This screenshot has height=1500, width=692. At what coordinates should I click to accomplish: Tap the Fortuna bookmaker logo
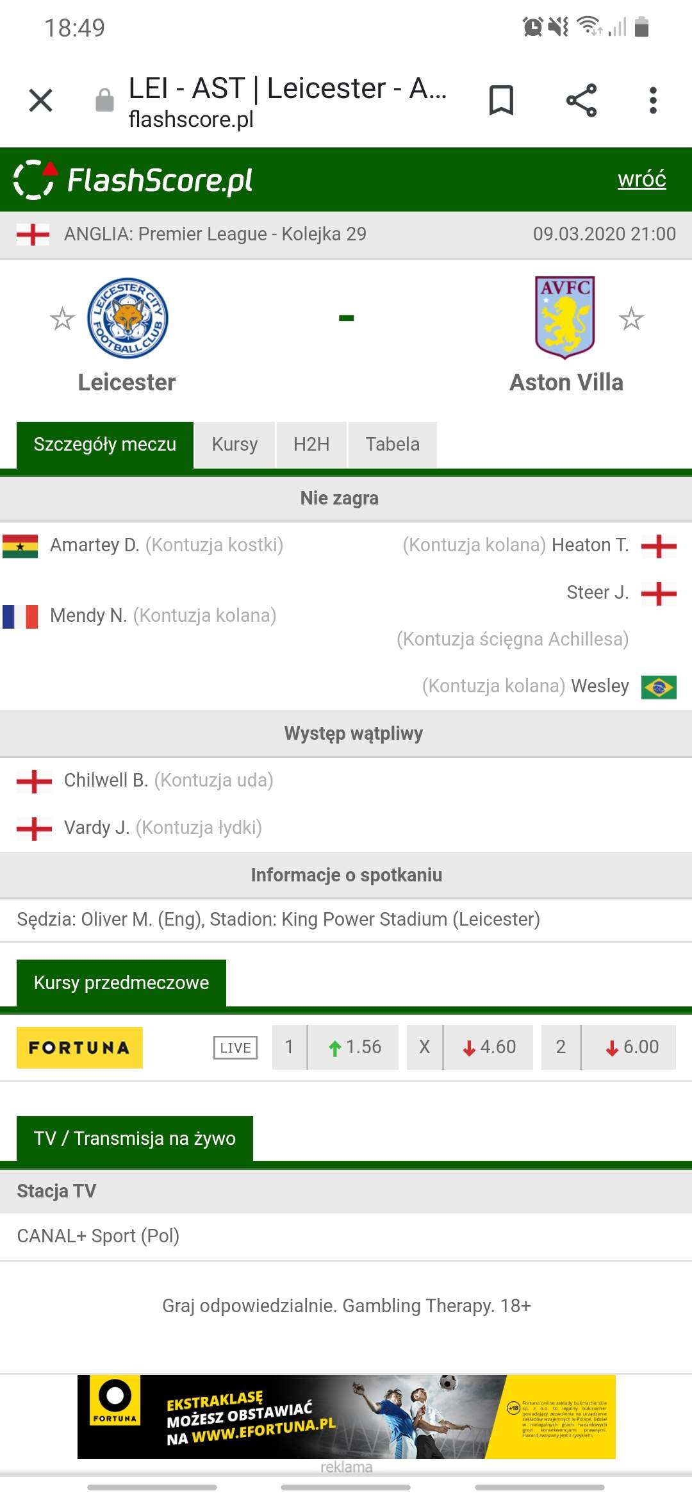79,1047
